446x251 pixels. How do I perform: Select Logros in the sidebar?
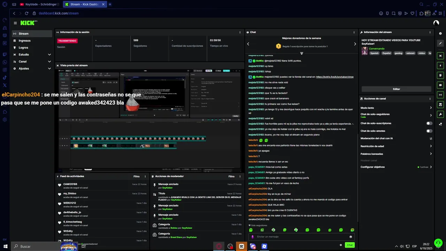32,47
